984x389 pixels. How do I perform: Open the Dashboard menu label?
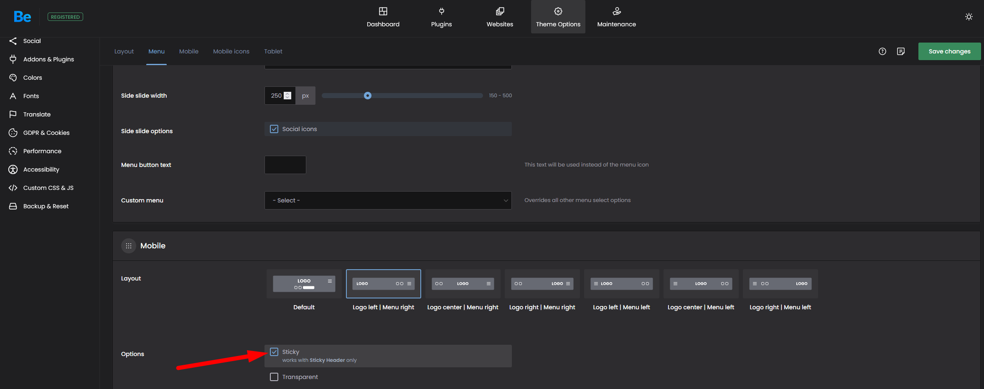383,24
